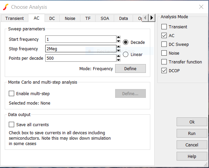Uncheck the DCOP analysis mode checkbox
The width and height of the screenshot is (209, 168).
(164, 71)
